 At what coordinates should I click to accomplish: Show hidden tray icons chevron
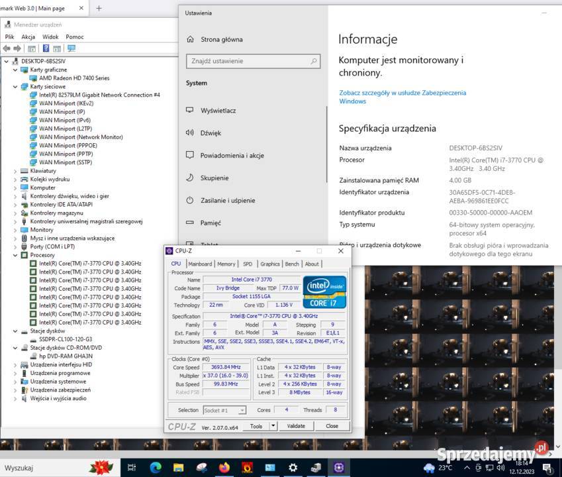click(x=467, y=468)
